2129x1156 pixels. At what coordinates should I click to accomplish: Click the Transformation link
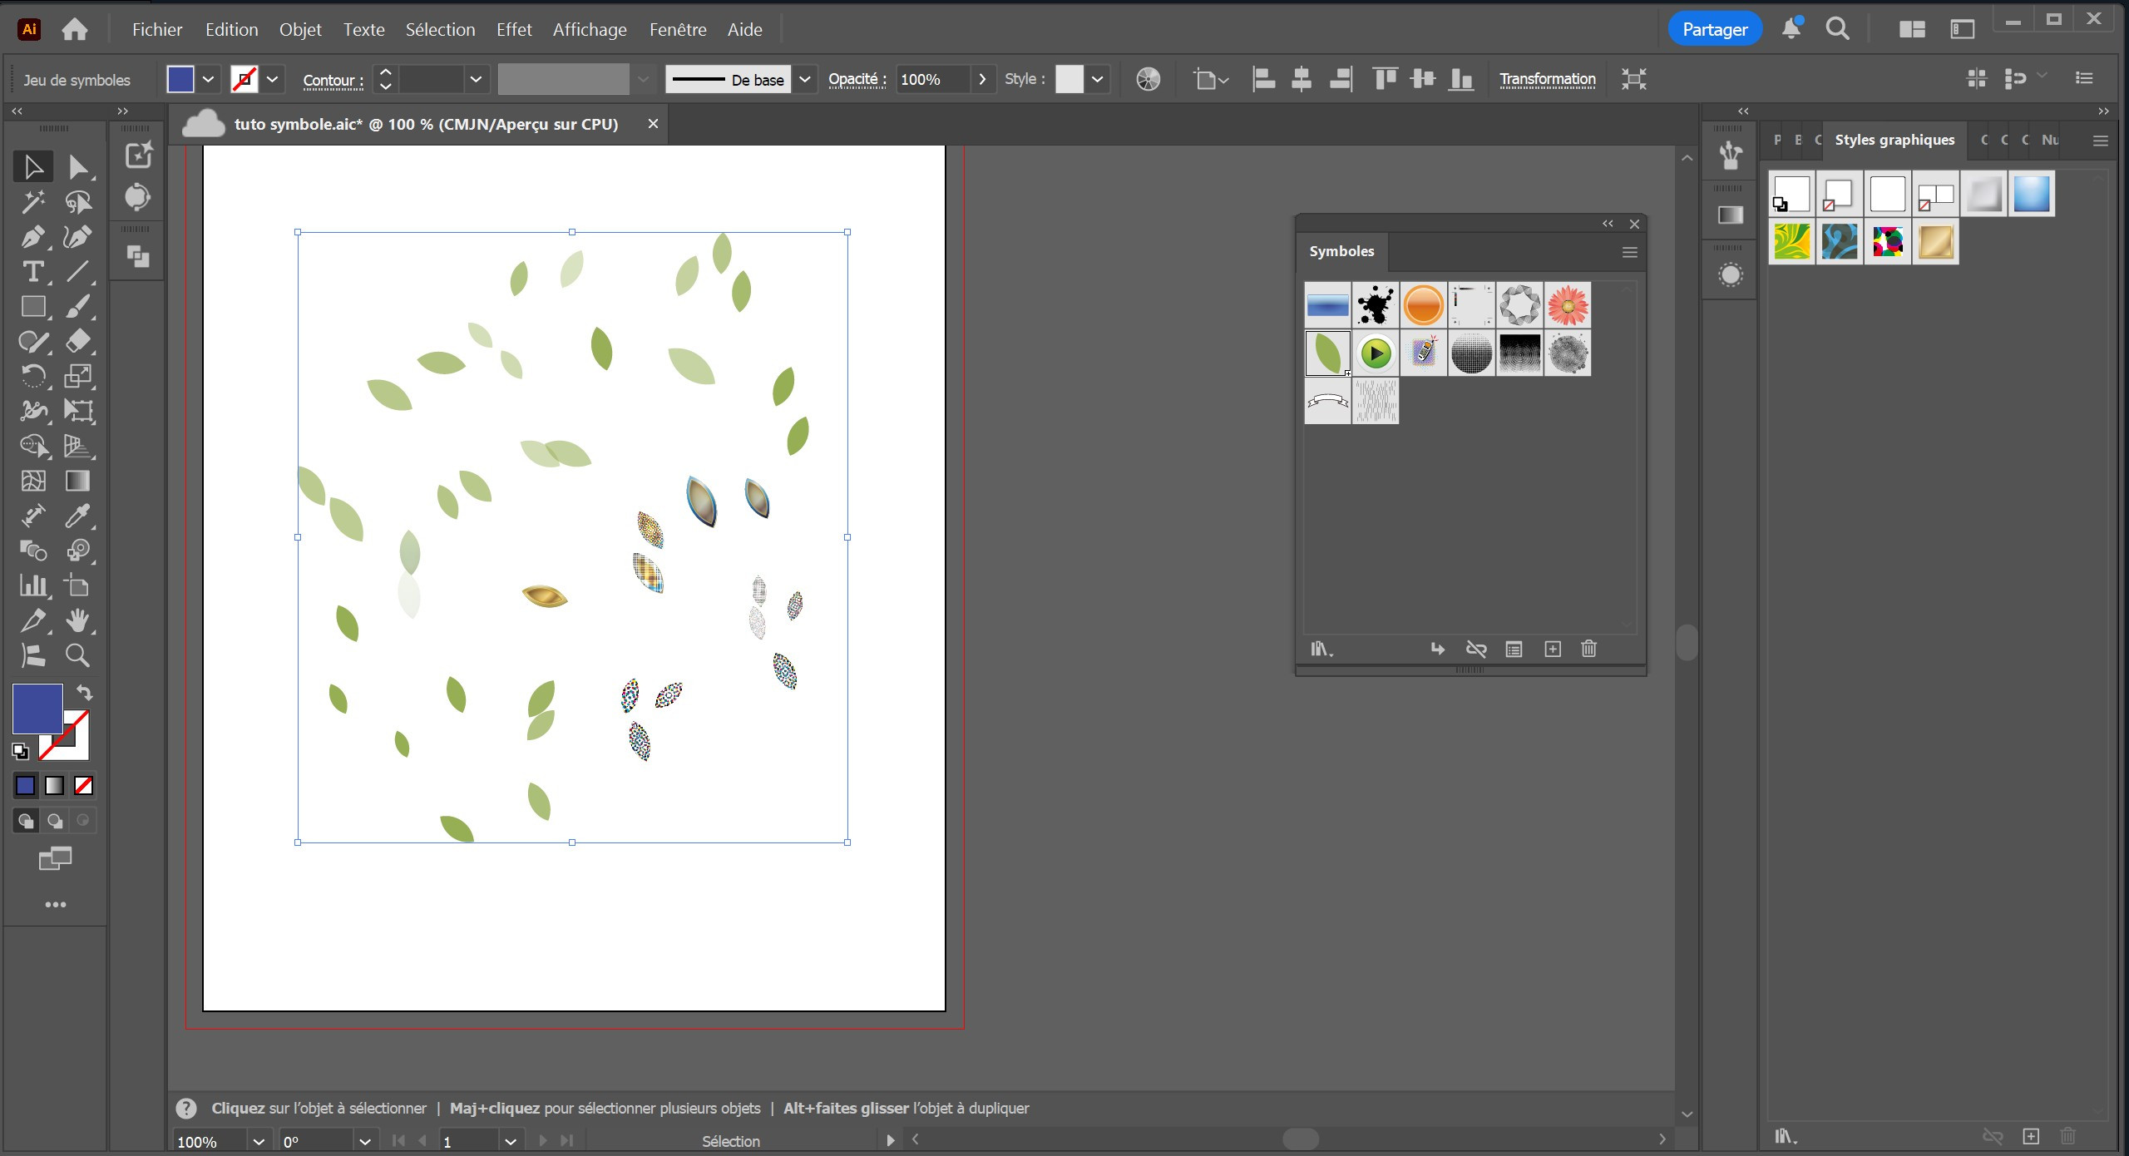[1547, 79]
